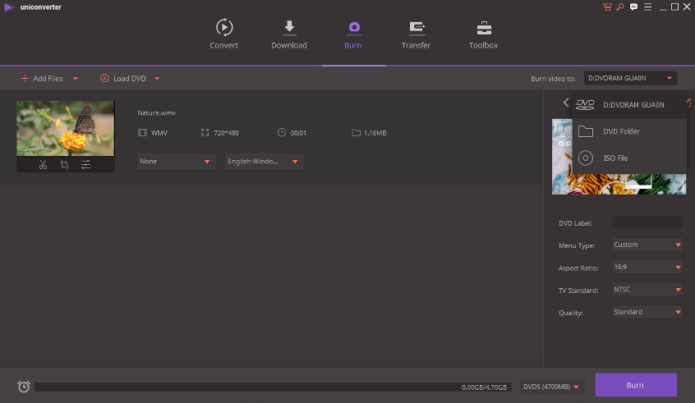
Task: Click the ISO File disc icon
Action: pos(586,158)
